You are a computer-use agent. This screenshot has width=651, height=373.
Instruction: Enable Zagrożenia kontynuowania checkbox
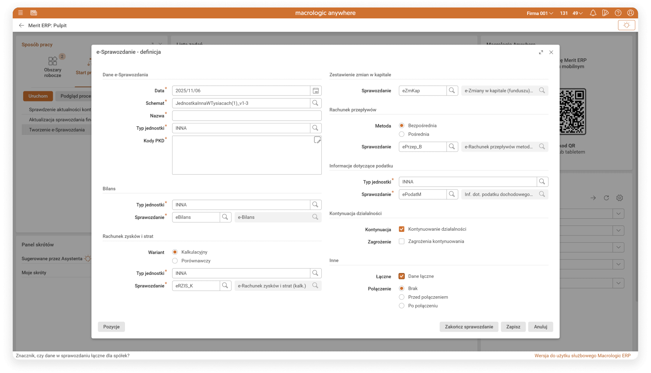point(401,242)
